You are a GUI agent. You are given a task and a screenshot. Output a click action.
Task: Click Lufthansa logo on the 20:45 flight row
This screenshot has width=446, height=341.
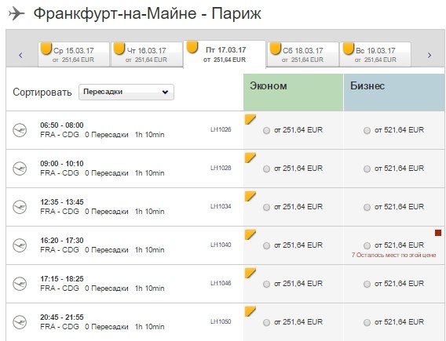(20, 322)
